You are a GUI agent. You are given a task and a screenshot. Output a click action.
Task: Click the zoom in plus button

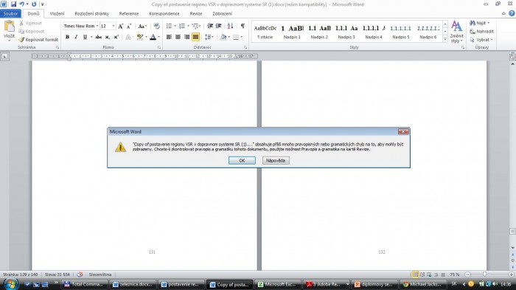tap(511, 275)
